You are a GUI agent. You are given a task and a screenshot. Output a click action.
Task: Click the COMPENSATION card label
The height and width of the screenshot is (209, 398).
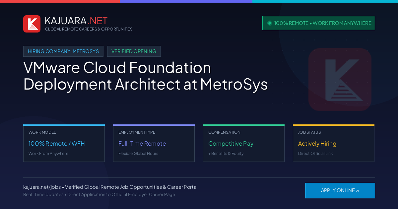point(224,132)
